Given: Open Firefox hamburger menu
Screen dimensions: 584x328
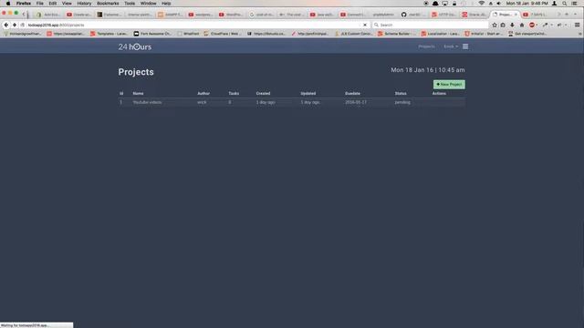Looking at the screenshot, I should click(577, 25).
